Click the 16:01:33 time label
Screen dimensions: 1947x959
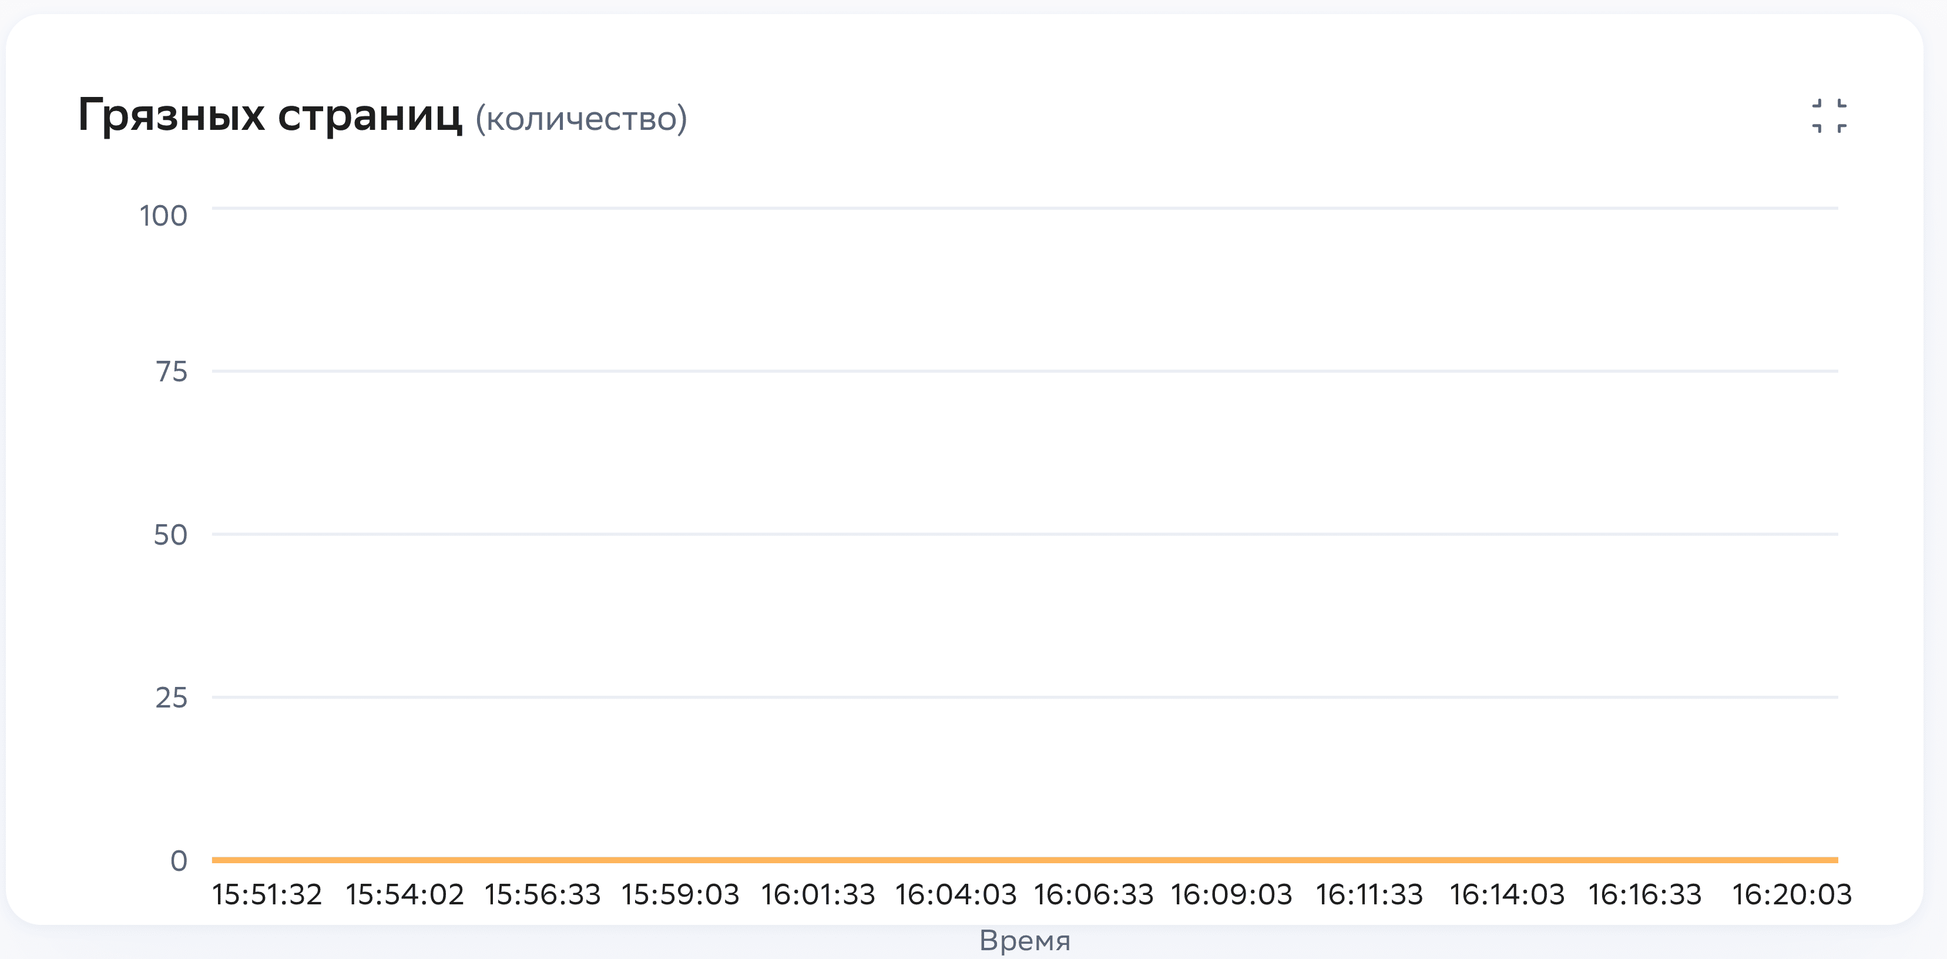pos(818,895)
